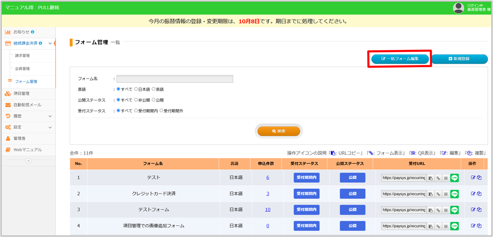Choose 非公開 for 公開ステータス filter

click(x=136, y=100)
